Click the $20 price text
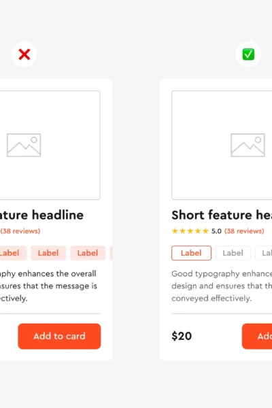The height and width of the screenshot is (408, 272). click(182, 336)
